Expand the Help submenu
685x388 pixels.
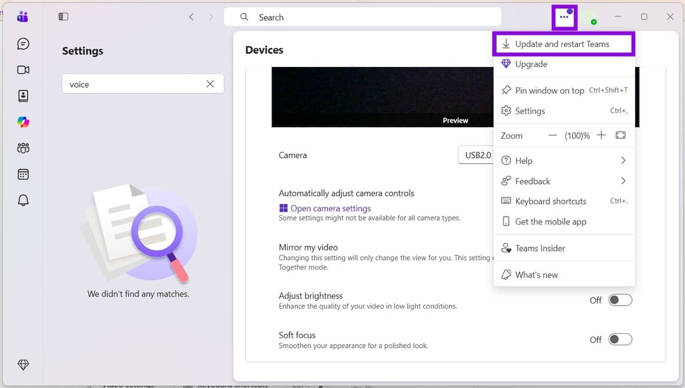tap(564, 161)
